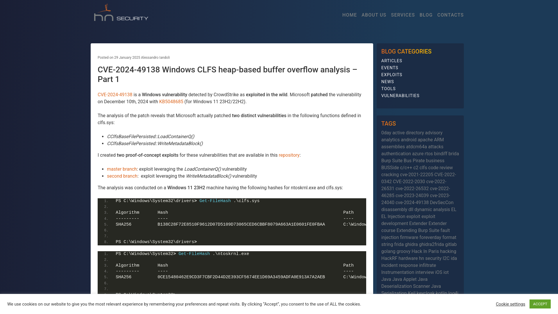Click the KB5048685 patch link
Screen dimensions: 558x314
(x=171, y=101)
